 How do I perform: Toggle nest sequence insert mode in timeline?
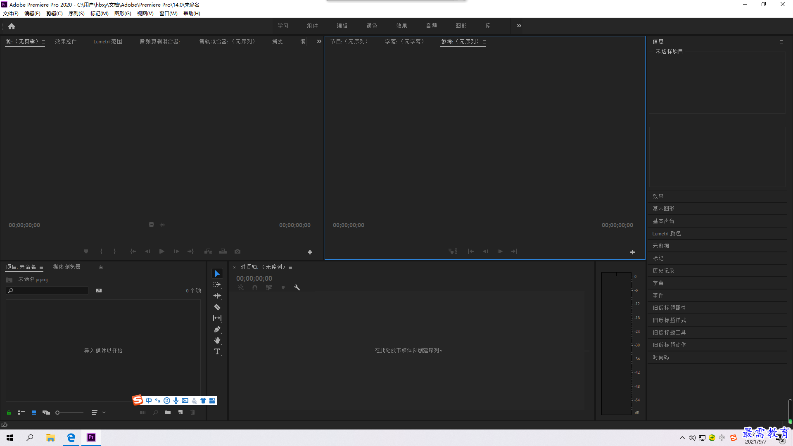(241, 287)
